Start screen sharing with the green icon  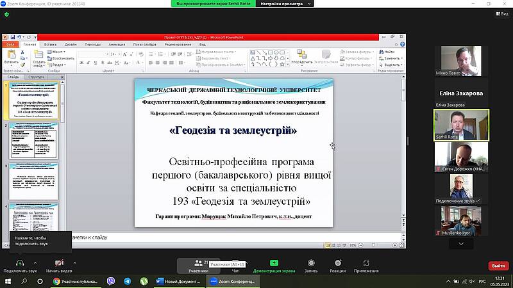pos(274,263)
